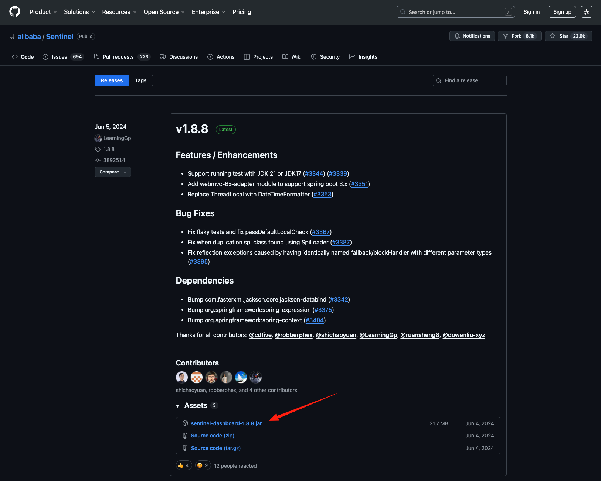Fork the repository
This screenshot has width=601, height=481.
(x=520, y=36)
